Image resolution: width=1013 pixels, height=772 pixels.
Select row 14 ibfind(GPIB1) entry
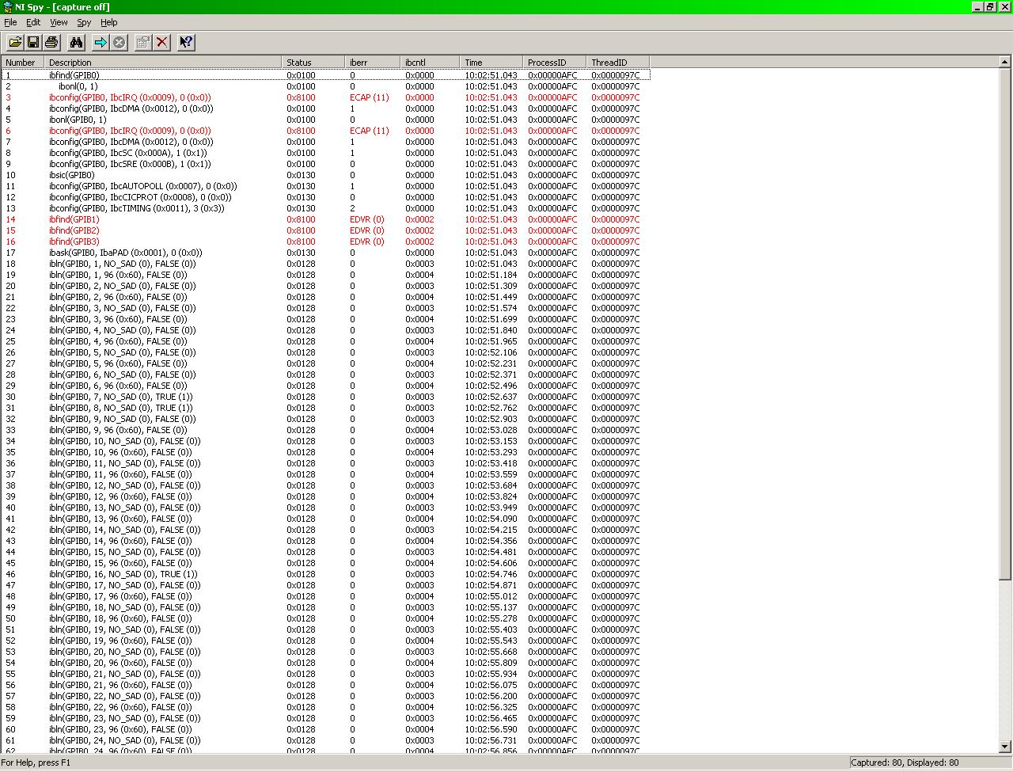coord(74,219)
